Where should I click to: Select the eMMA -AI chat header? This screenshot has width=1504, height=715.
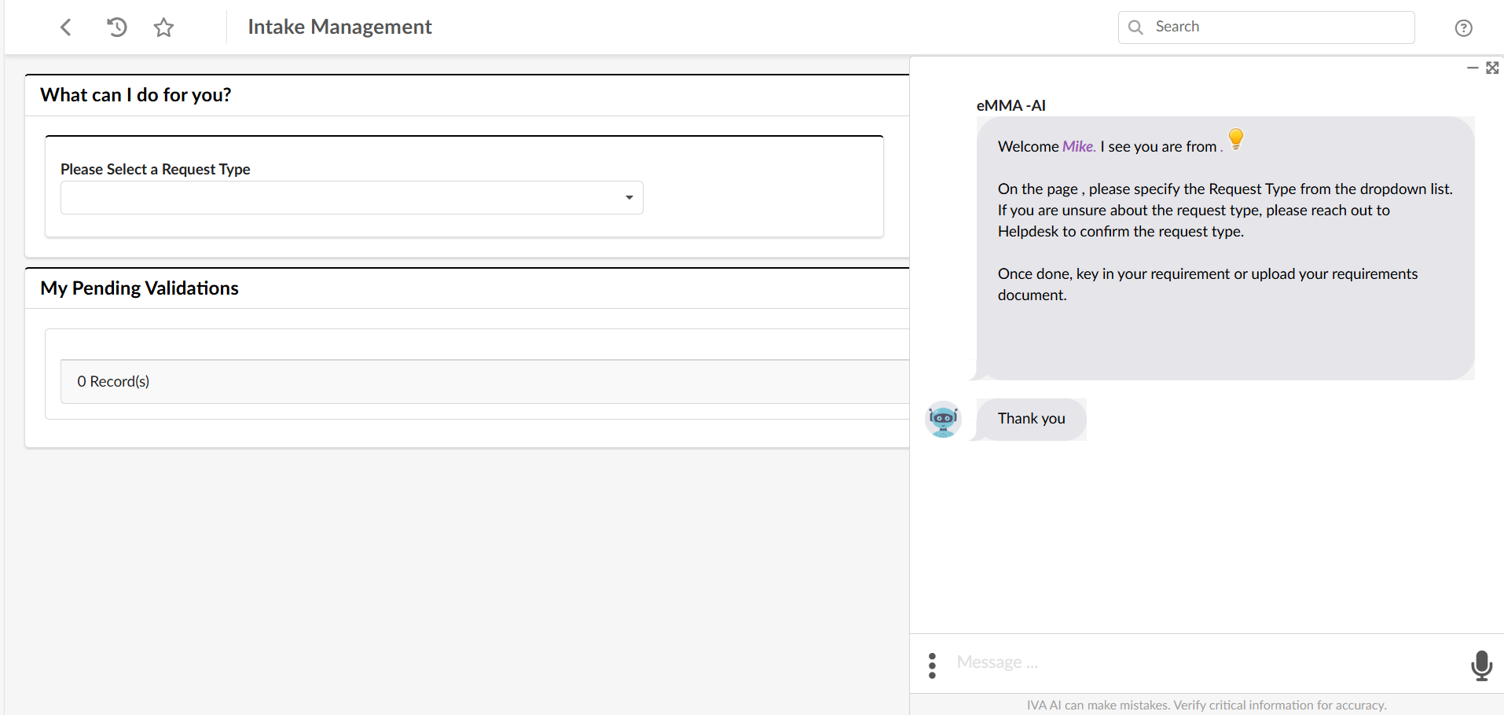coord(1011,104)
